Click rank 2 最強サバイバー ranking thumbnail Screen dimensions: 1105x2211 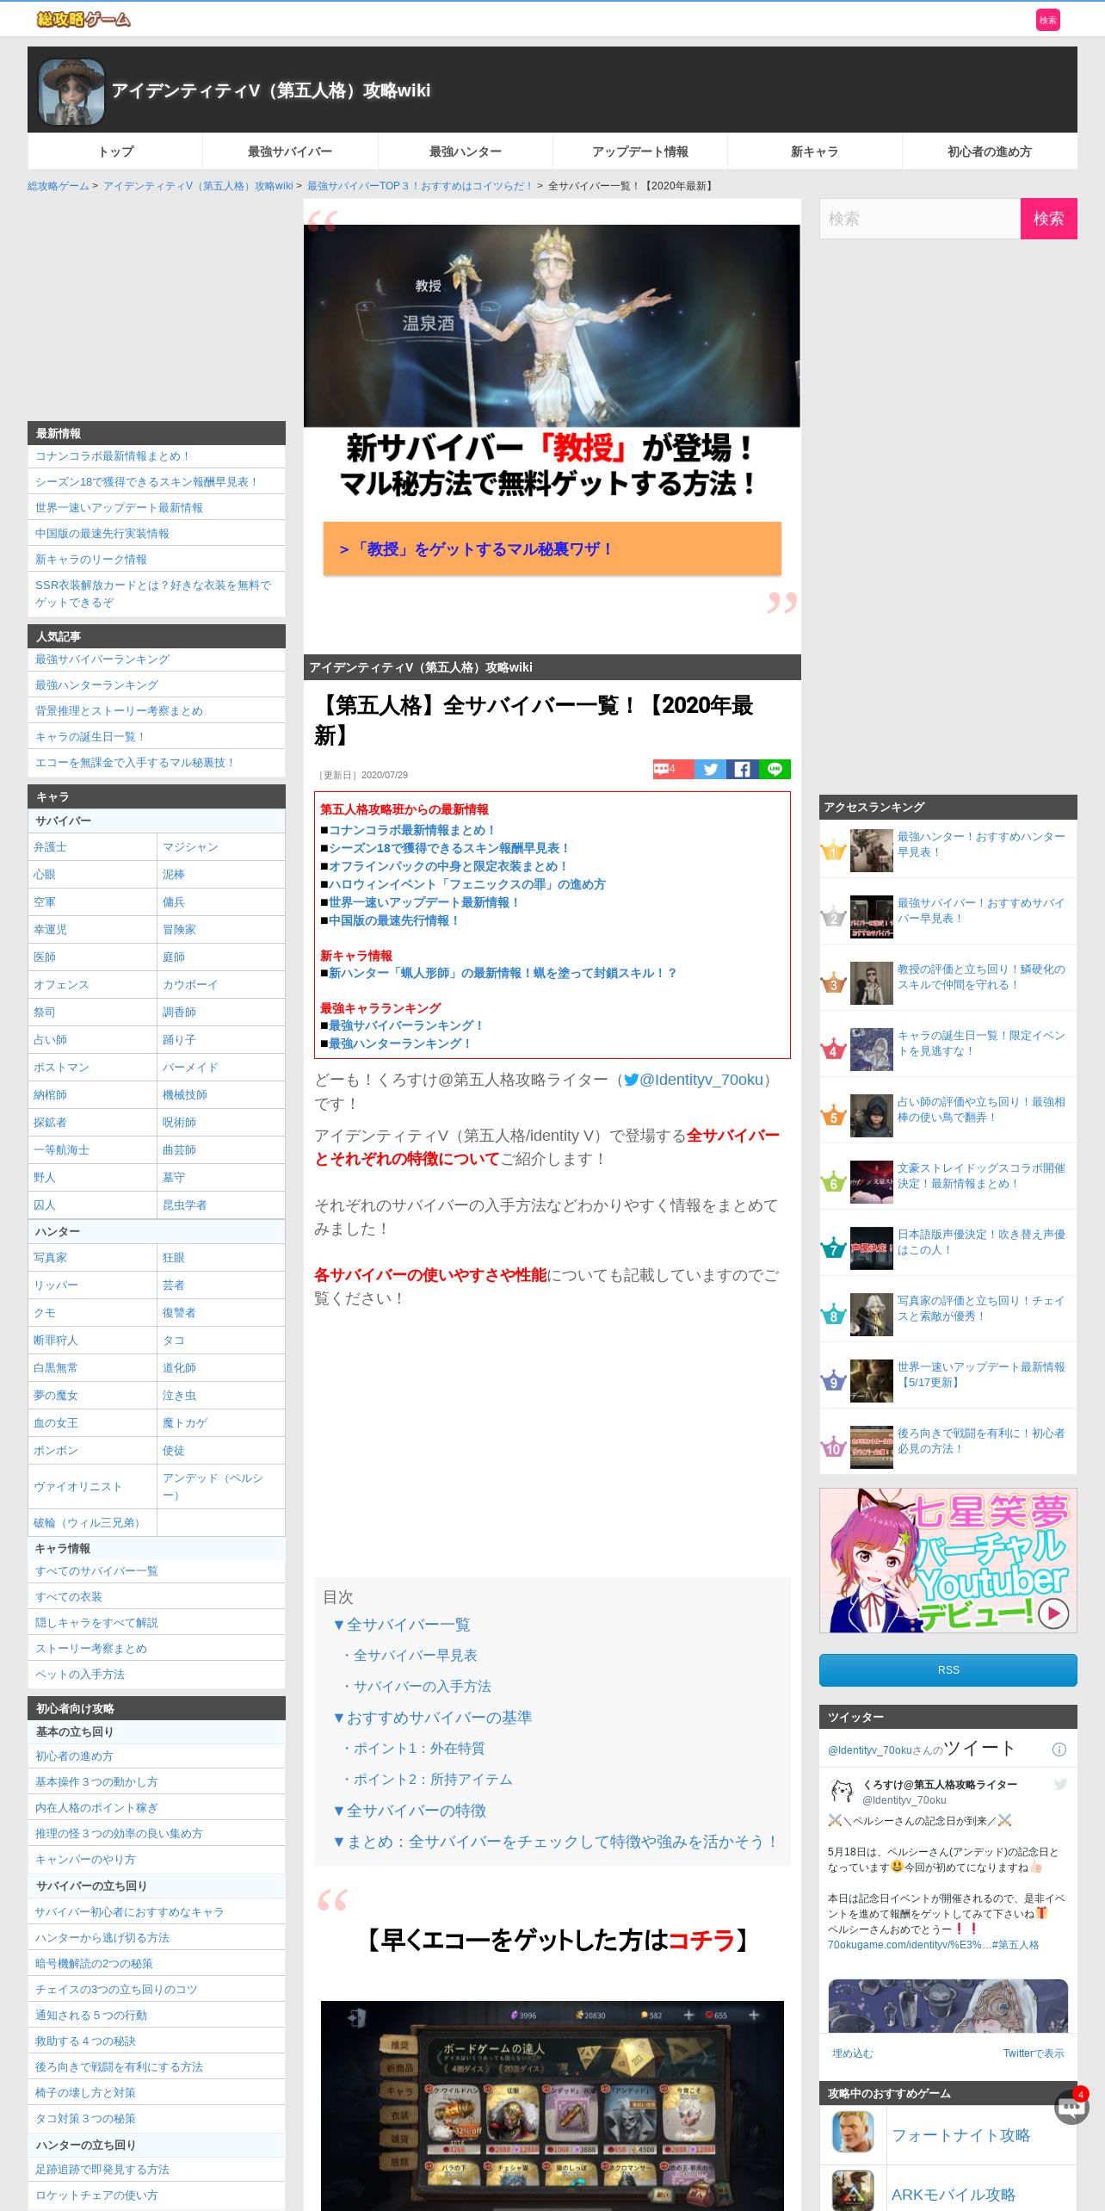[872, 917]
